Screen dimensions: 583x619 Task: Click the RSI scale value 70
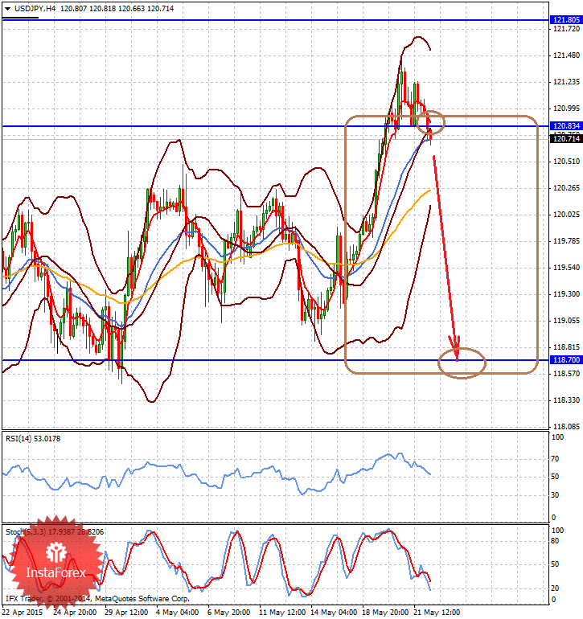[555, 459]
